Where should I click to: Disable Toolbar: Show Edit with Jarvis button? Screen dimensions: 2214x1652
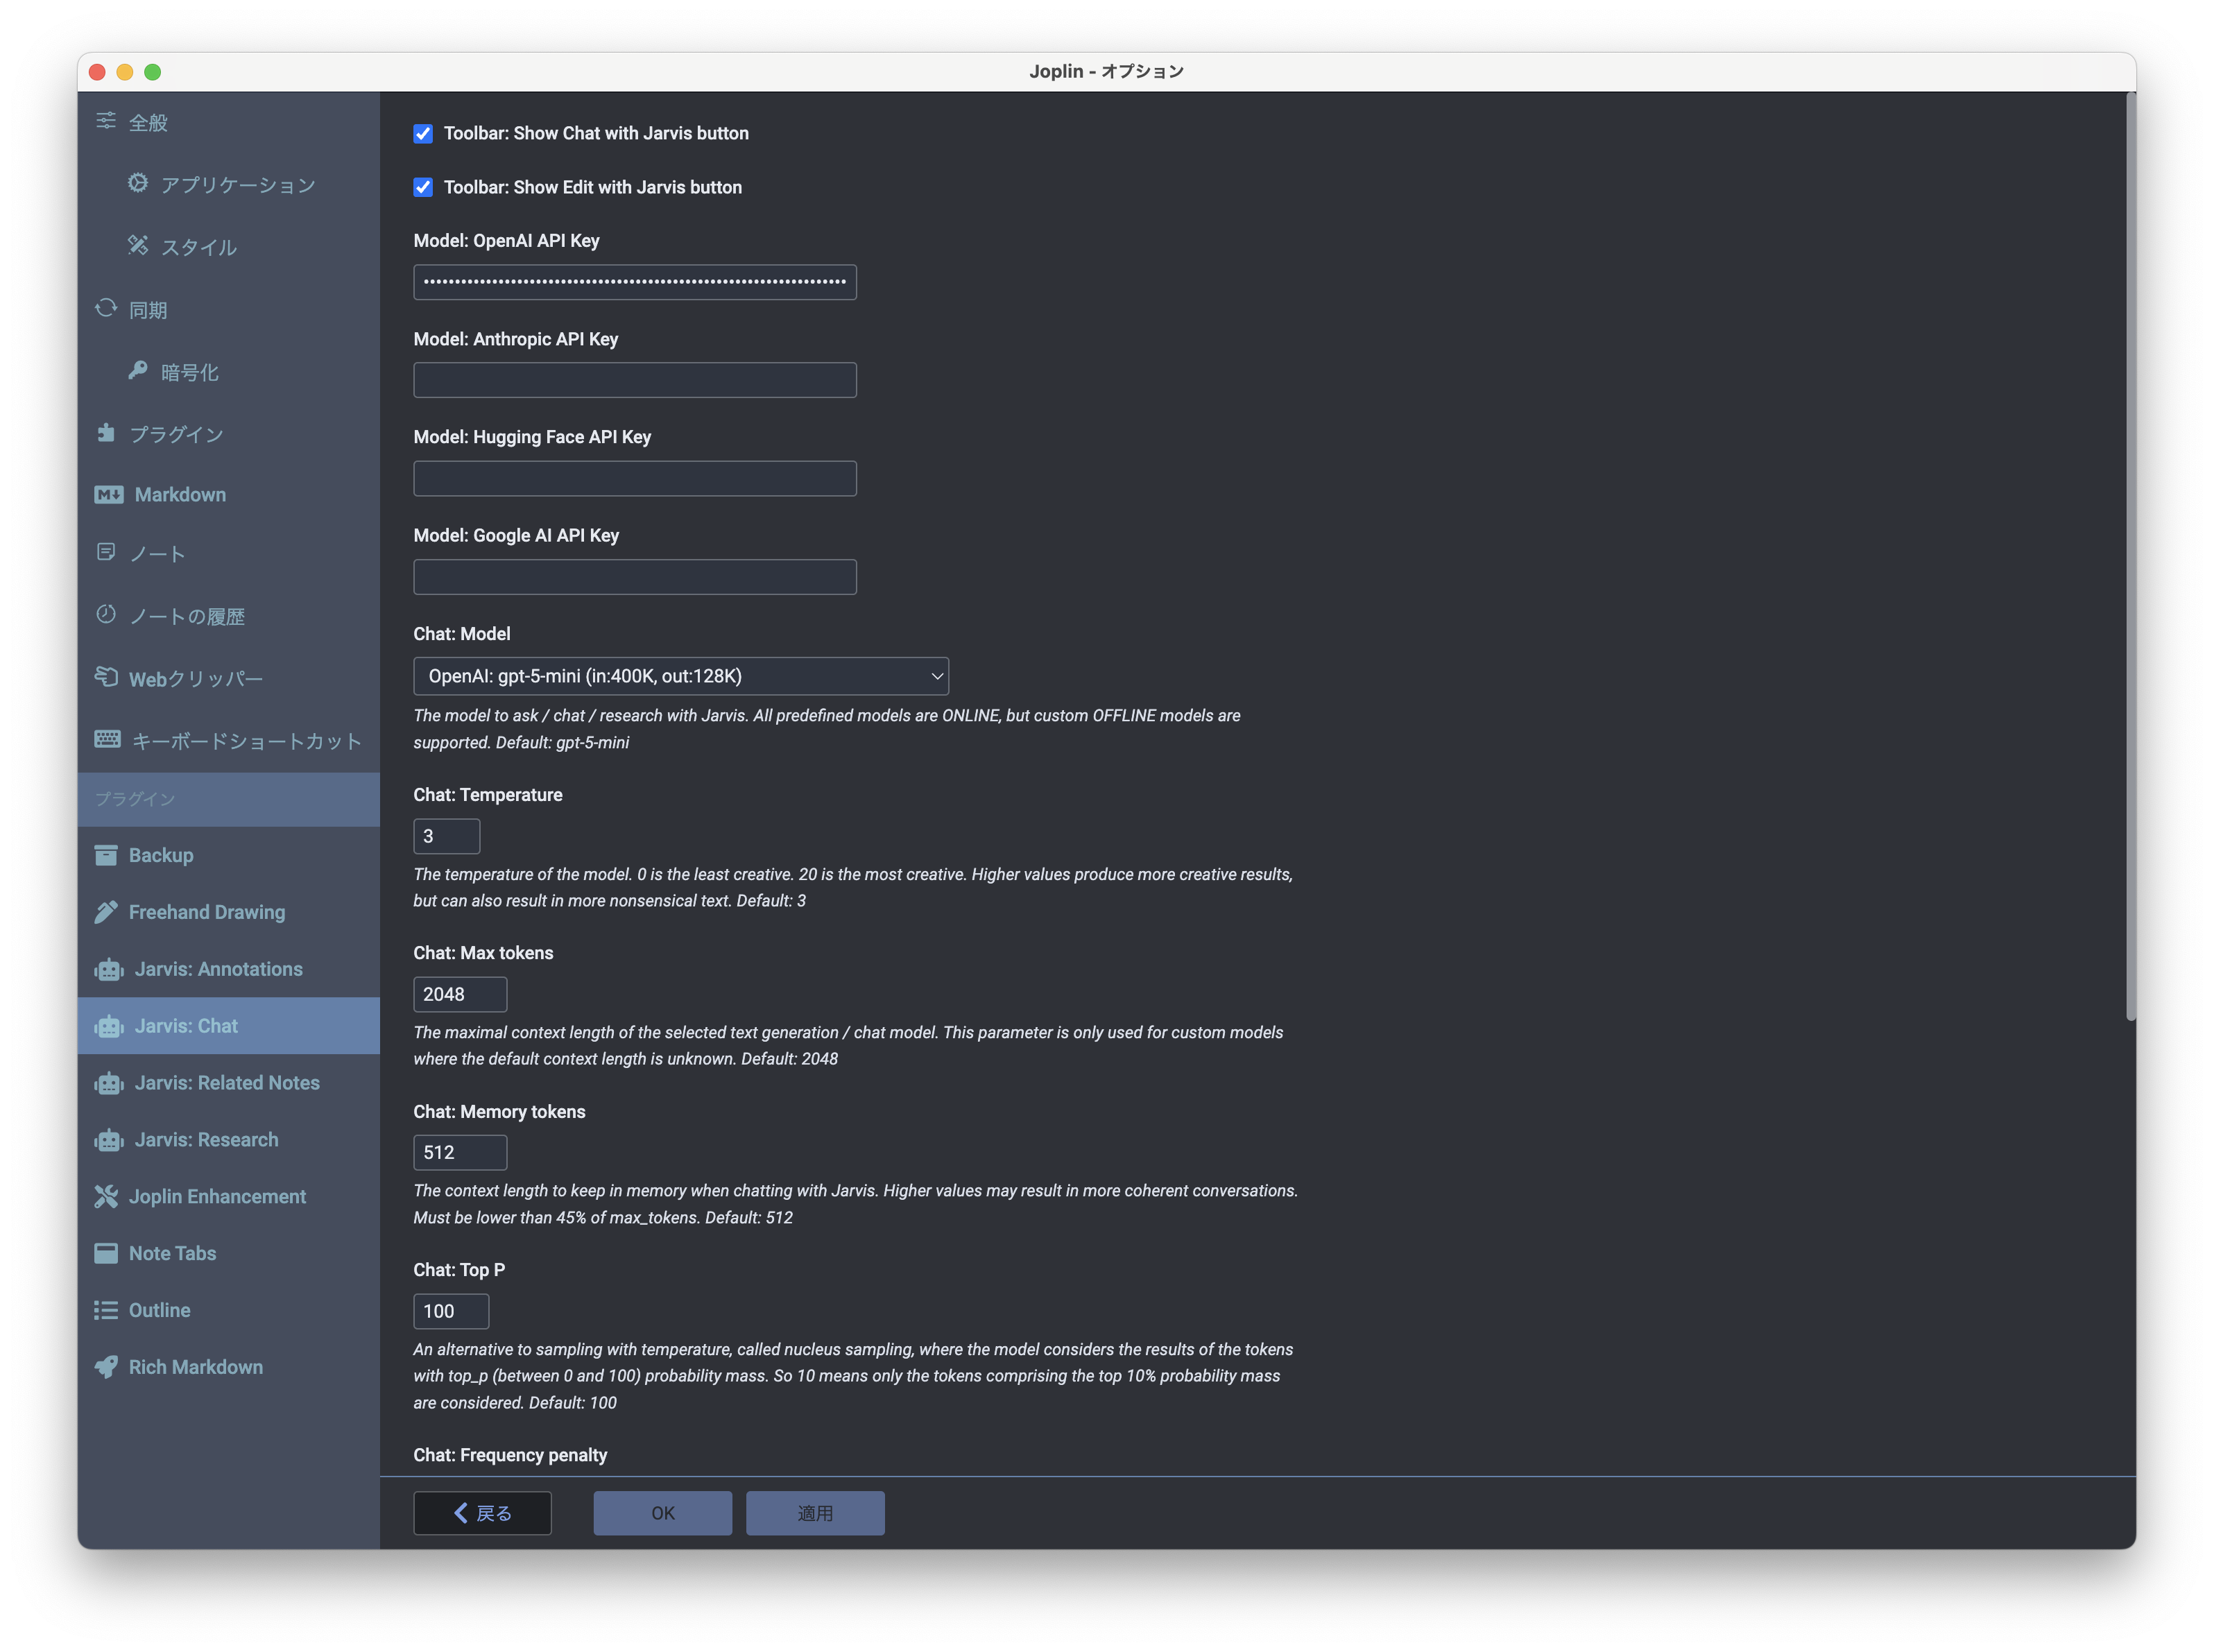(x=423, y=187)
